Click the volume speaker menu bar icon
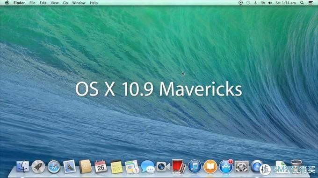Image resolution: width=318 pixels, height=178 pixels. tap(270, 3)
